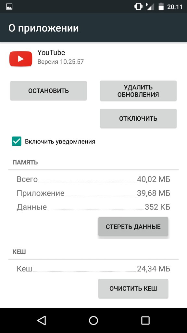Tap the picture notification icon in status bar
187x333 pixels.
point(9,7)
